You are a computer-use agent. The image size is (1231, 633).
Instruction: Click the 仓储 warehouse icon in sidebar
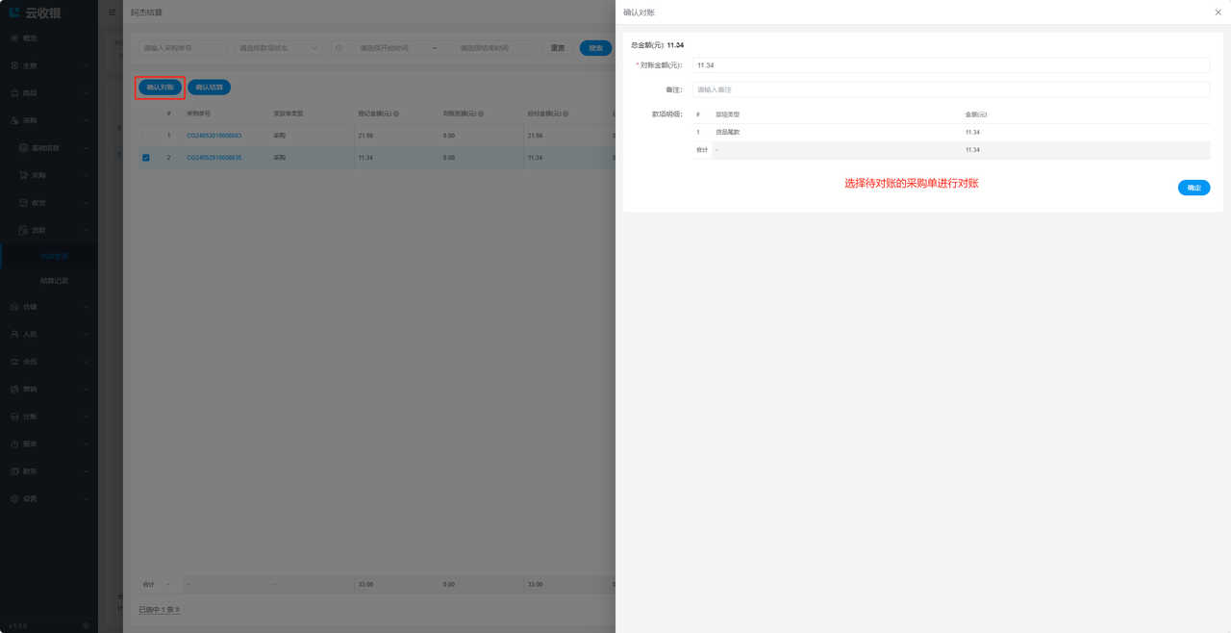click(x=14, y=307)
